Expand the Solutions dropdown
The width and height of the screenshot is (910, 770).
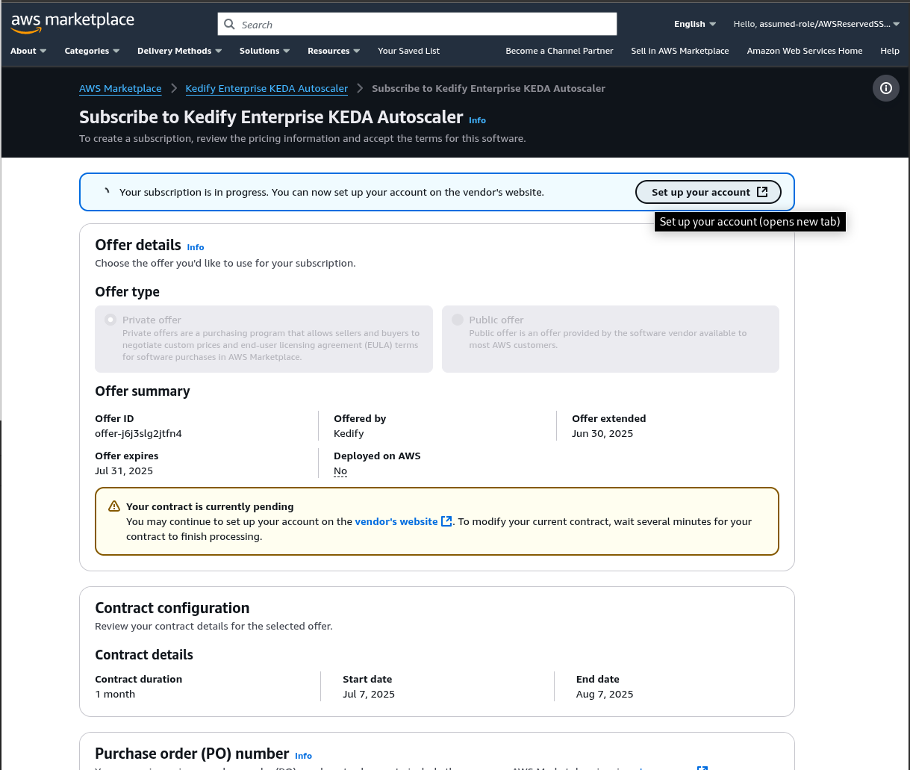(x=265, y=51)
